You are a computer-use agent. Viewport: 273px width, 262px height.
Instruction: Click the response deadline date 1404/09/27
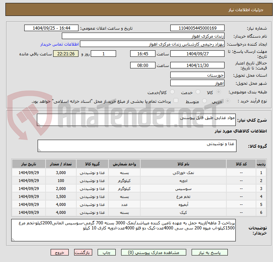197,54
